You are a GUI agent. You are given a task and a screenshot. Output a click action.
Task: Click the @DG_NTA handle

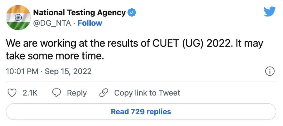(52, 23)
